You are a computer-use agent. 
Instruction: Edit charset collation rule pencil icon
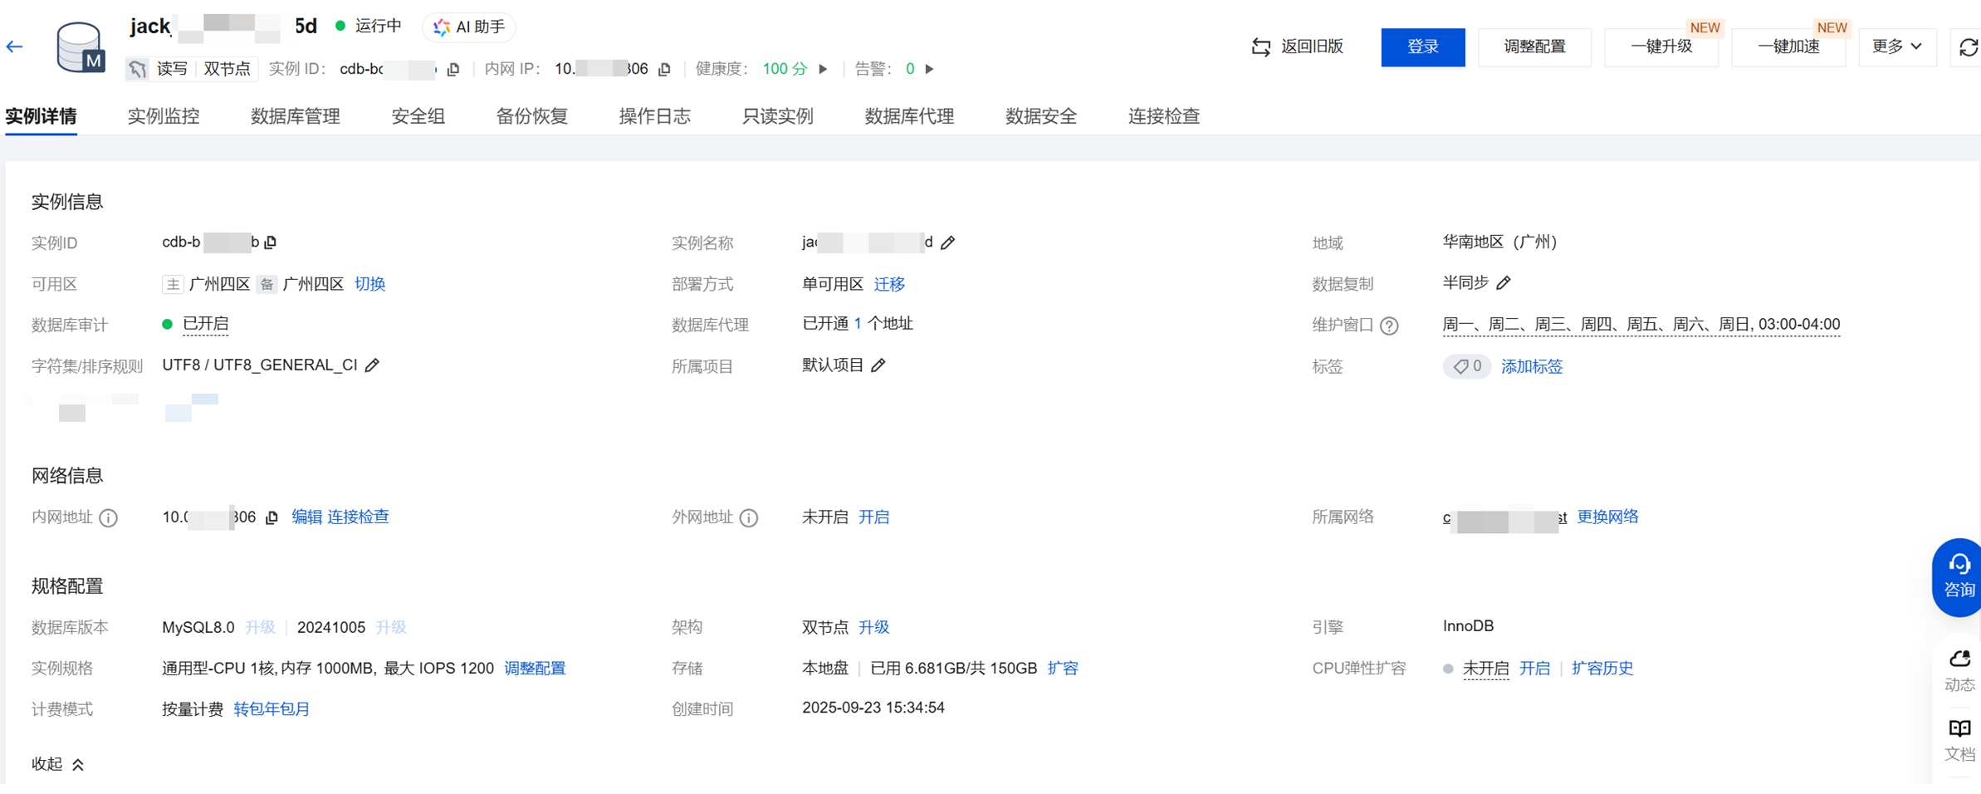pos(373,365)
